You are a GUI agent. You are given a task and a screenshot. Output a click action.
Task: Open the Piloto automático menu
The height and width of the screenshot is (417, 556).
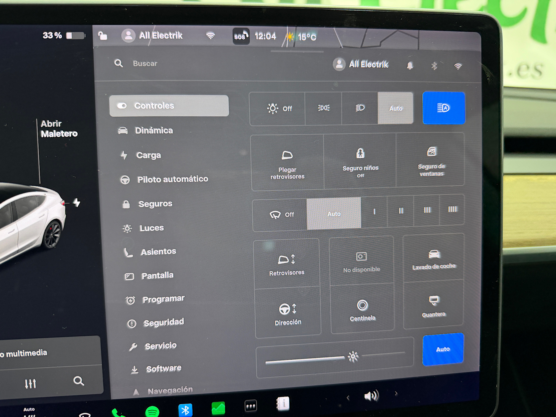172,179
